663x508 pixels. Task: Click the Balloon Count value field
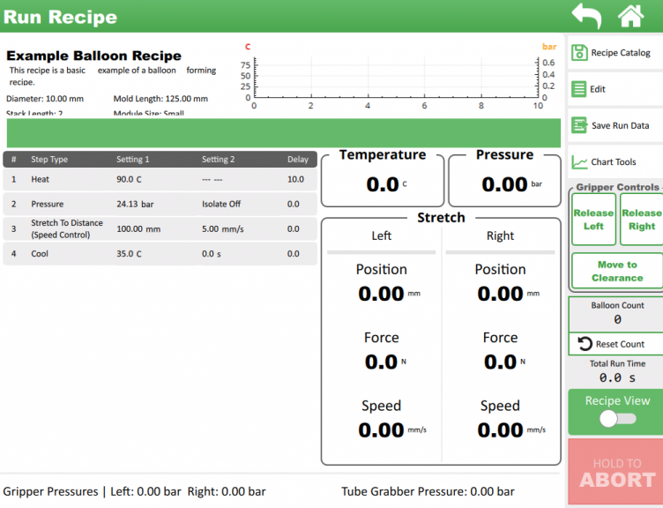(x=616, y=320)
